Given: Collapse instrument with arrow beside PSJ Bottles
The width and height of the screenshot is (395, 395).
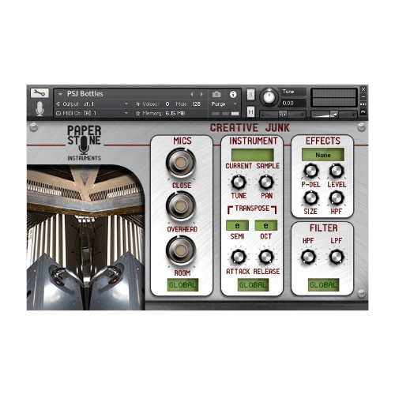Looking at the screenshot, I should [60, 94].
